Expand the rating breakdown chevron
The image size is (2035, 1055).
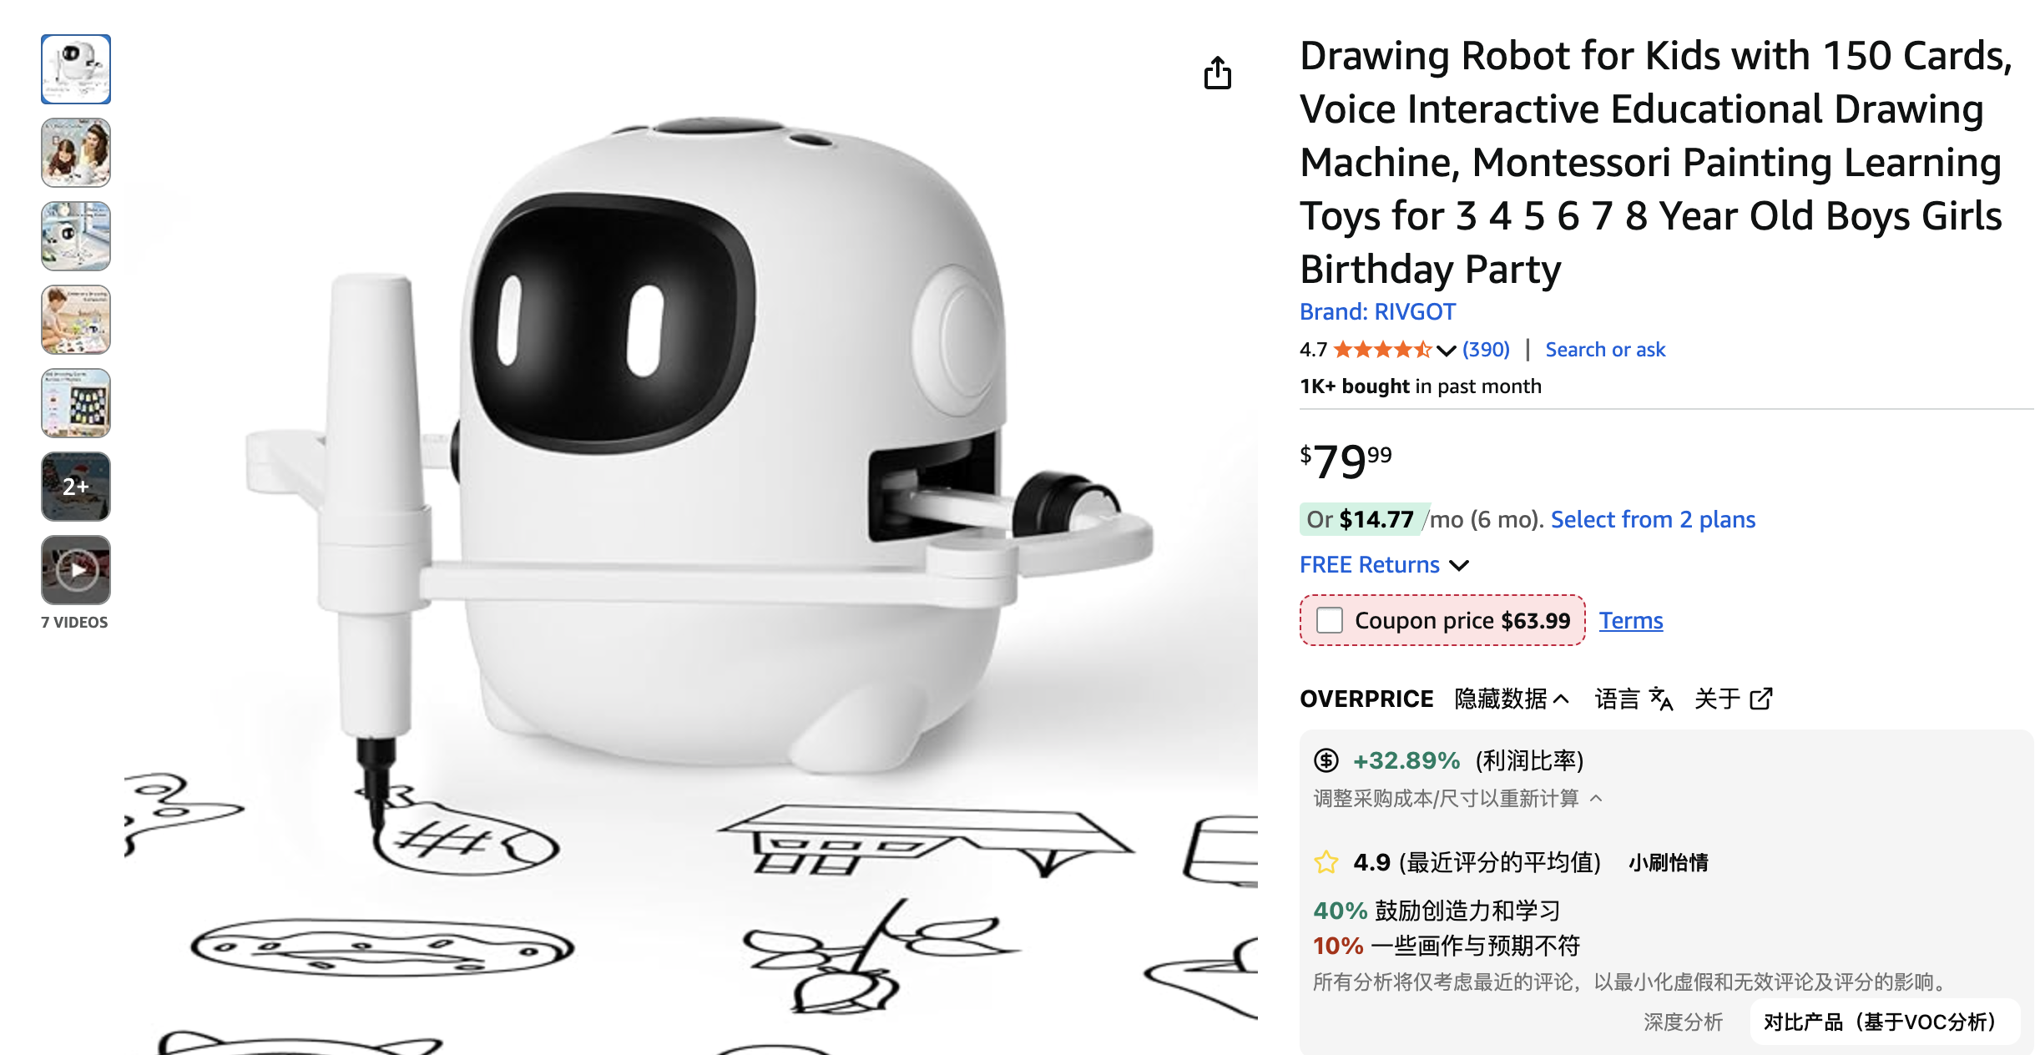click(1447, 351)
